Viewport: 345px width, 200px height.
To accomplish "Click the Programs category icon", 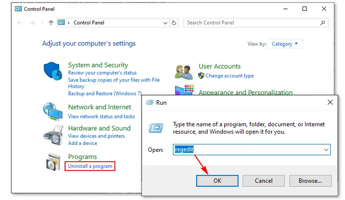I will tap(52, 161).
